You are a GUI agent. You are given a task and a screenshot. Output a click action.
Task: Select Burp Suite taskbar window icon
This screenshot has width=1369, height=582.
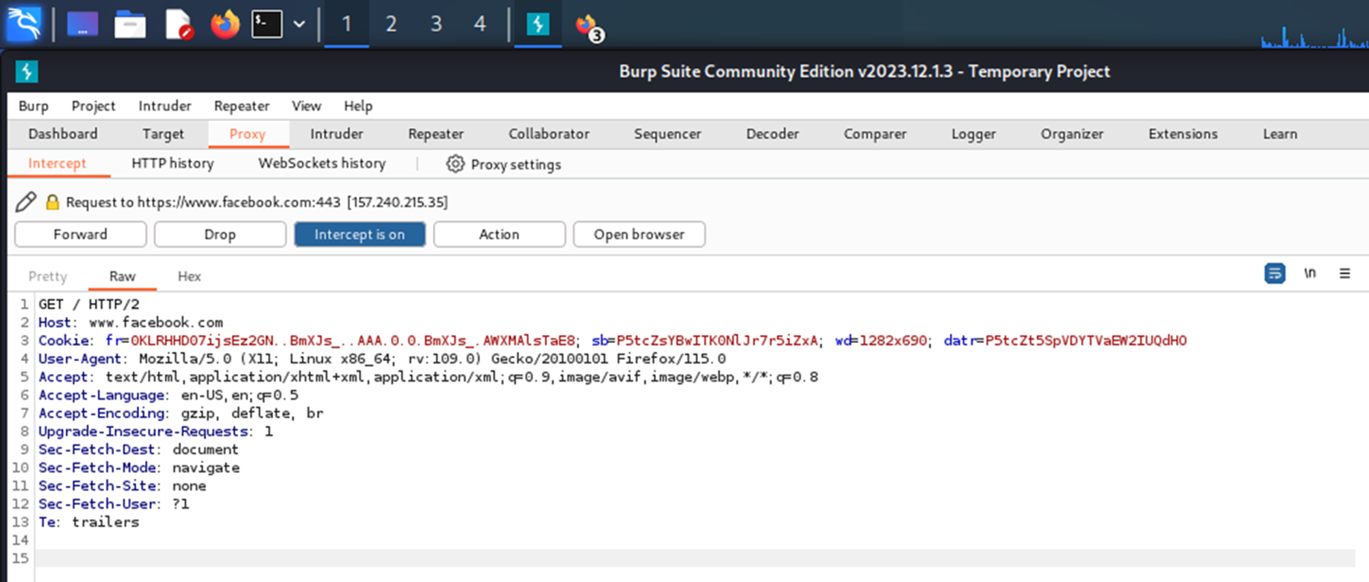538,25
